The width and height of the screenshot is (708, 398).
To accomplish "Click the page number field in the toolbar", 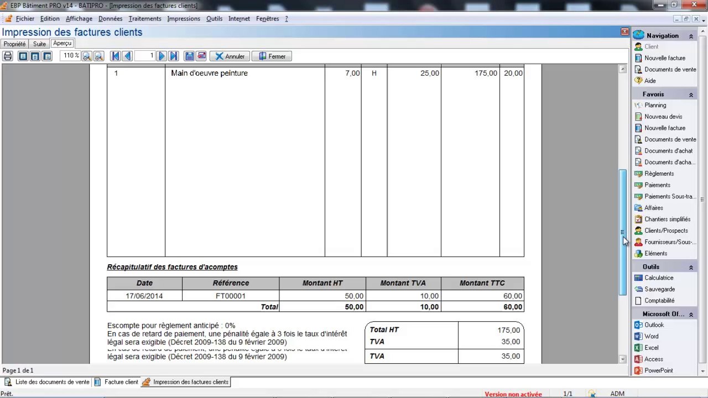I will pos(145,56).
